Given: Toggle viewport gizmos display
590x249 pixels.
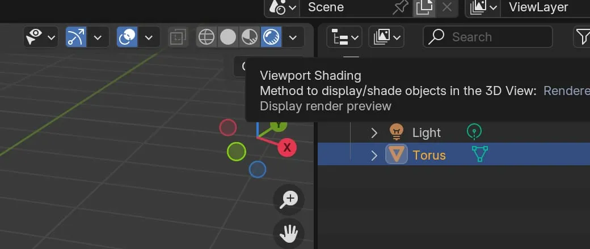Looking at the screenshot, I should (76, 37).
